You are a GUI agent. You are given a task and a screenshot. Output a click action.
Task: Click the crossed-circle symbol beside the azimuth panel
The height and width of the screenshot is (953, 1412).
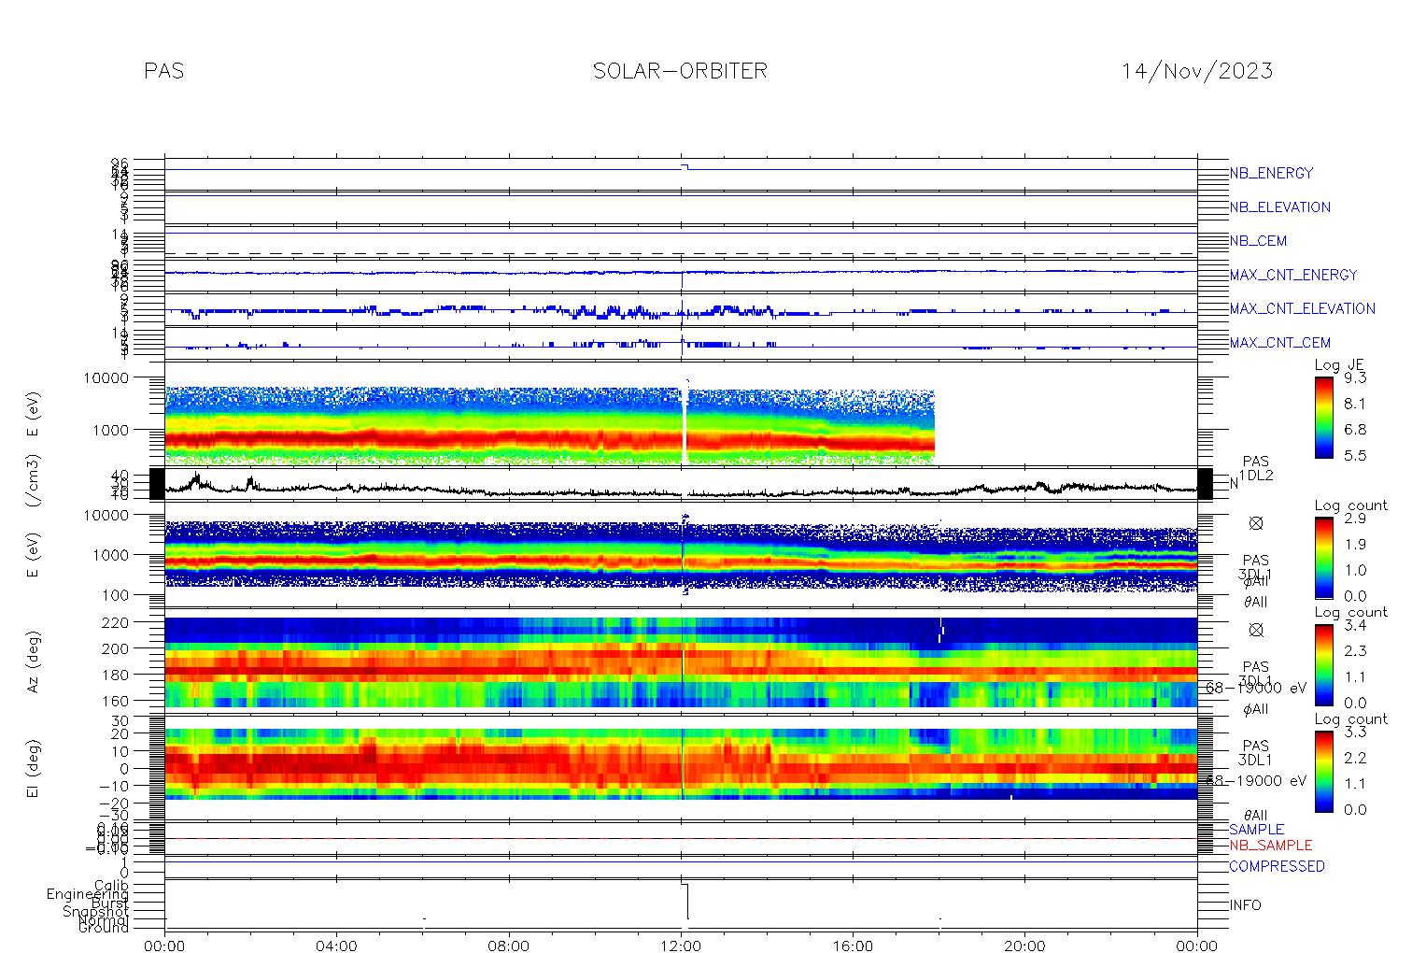1256,631
